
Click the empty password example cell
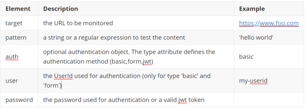269,100
